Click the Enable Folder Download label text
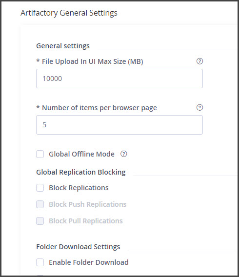The height and width of the screenshot is (277, 239). [89, 262]
